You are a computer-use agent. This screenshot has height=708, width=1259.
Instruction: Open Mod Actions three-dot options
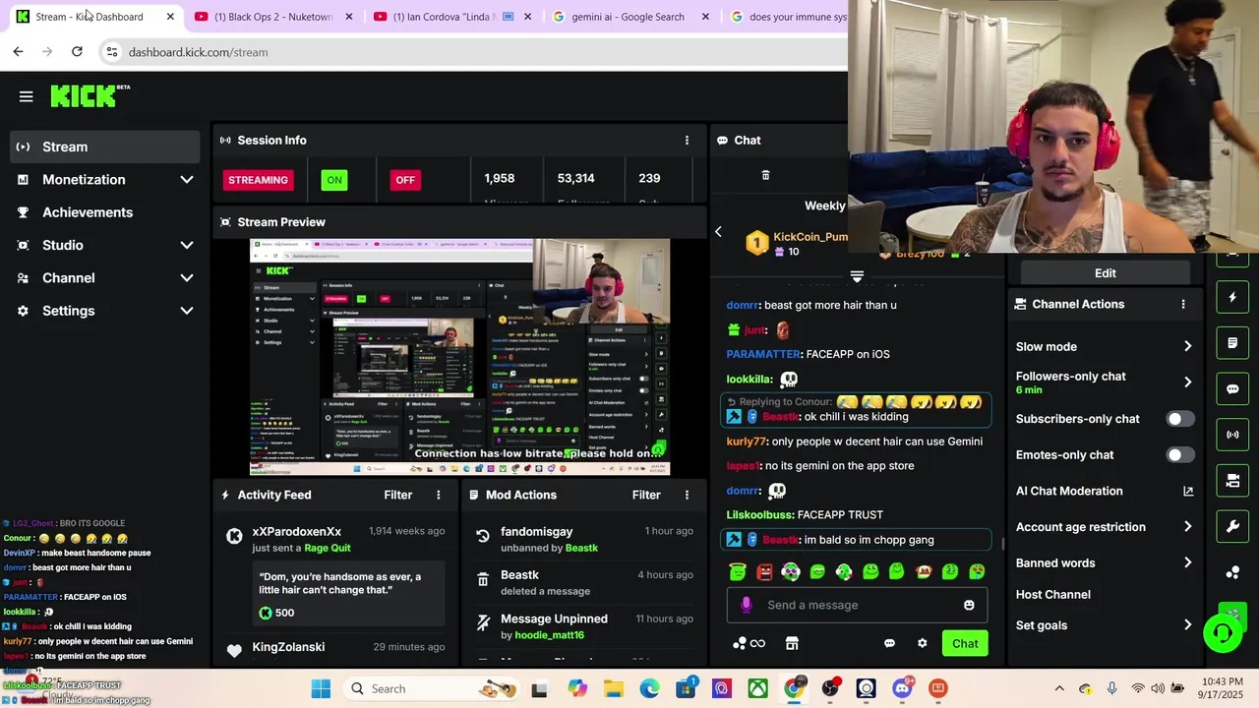click(687, 495)
